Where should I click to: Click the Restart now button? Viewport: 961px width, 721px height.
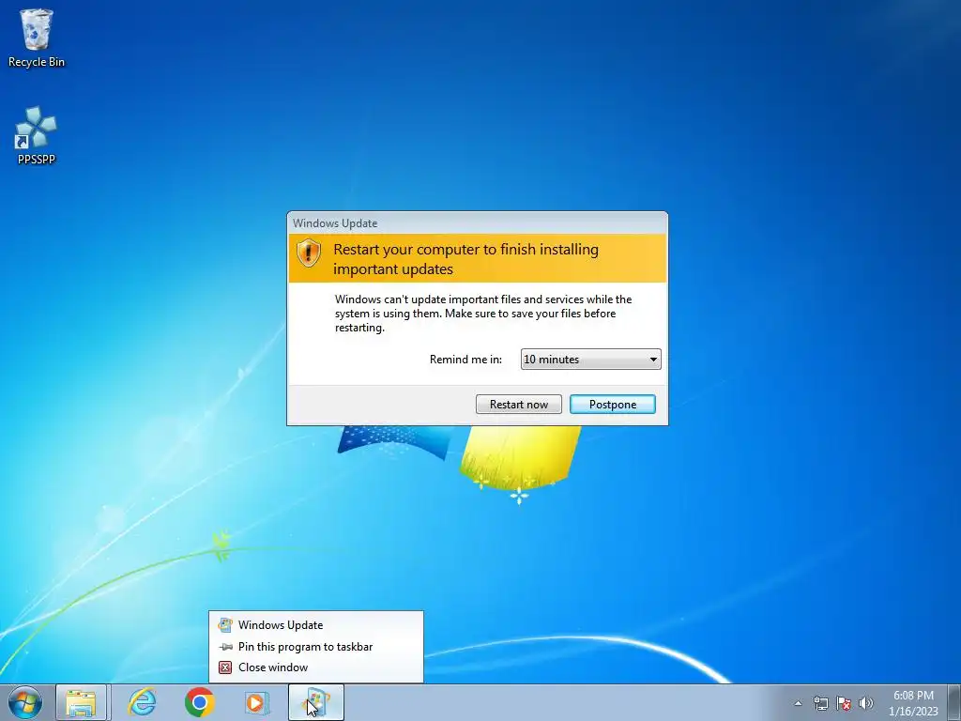click(x=518, y=404)
